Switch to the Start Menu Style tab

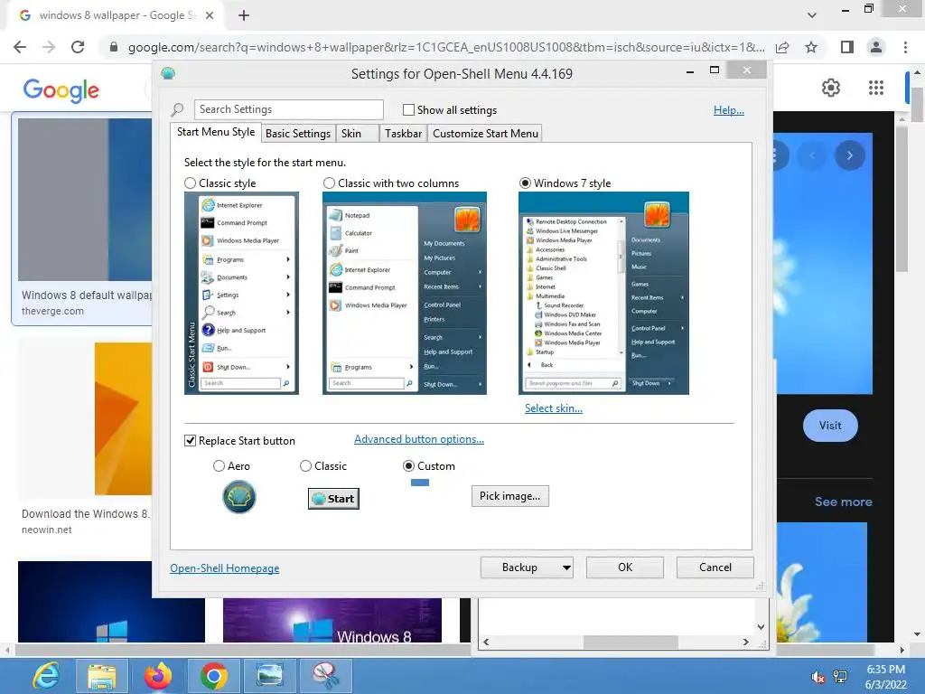pos(216,132)
